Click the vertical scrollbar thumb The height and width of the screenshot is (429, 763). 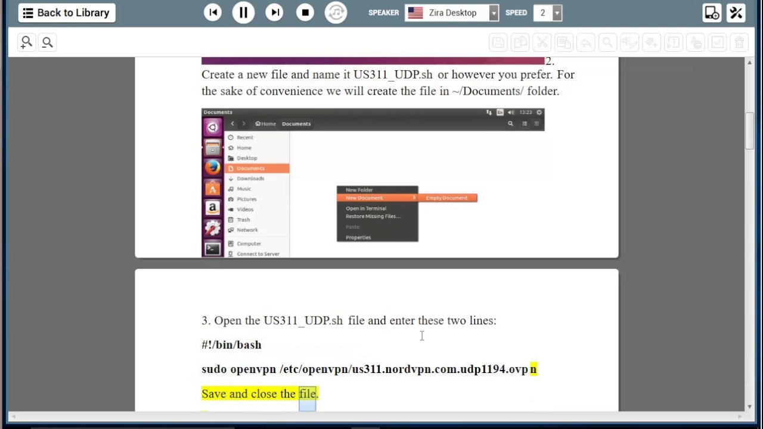749,131
